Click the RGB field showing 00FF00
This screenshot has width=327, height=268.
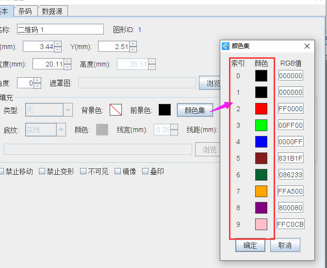(291, 125)
